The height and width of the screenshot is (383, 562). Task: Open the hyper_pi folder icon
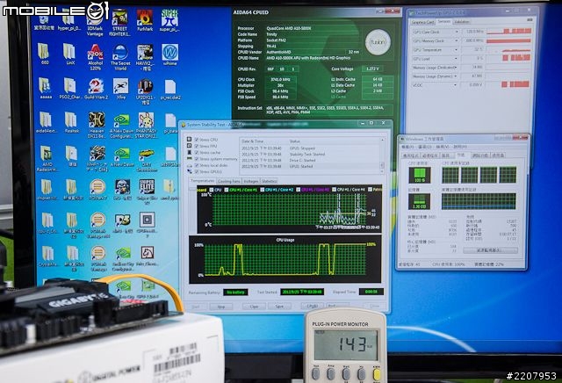pyautogui.click(x=69, y=20)
